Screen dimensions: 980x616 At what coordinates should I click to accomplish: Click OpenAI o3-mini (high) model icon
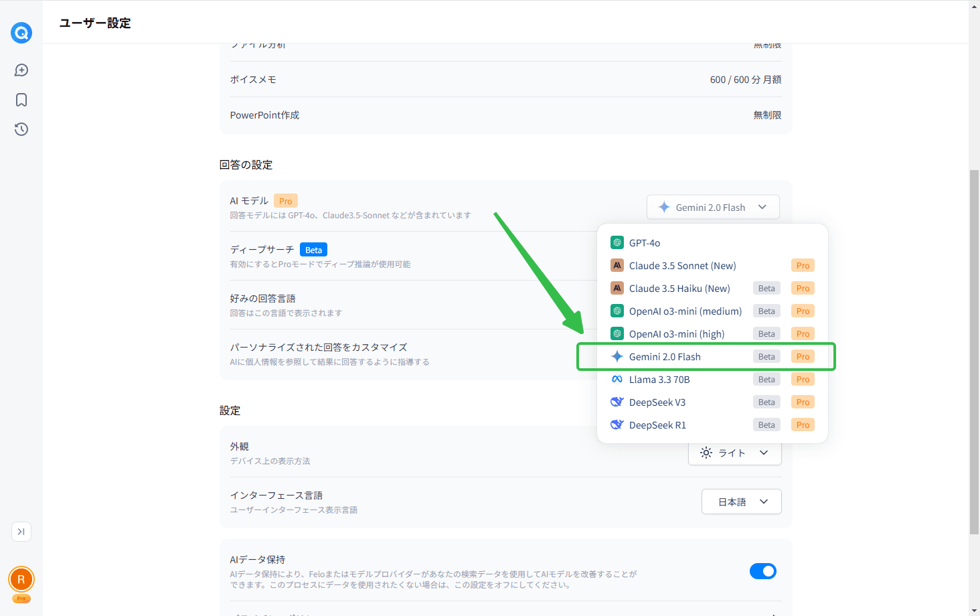(617, 334)
